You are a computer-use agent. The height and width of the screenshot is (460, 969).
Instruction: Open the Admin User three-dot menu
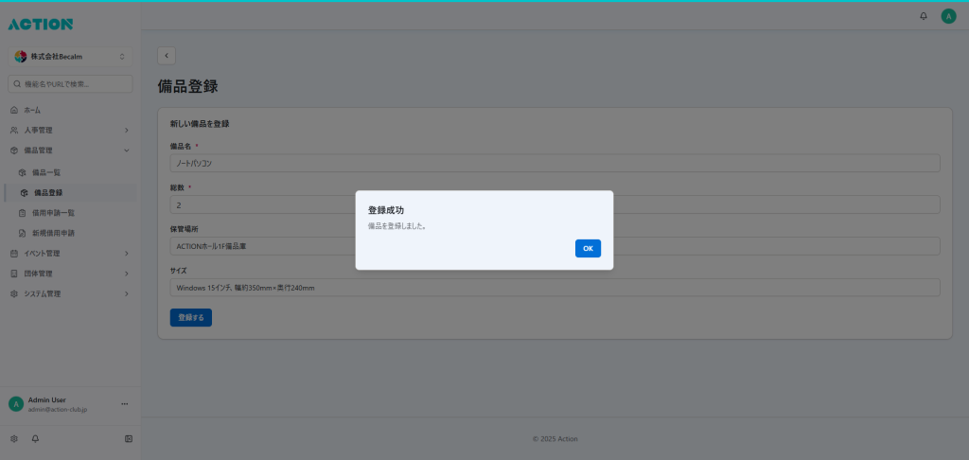click(x=125, y=404)
